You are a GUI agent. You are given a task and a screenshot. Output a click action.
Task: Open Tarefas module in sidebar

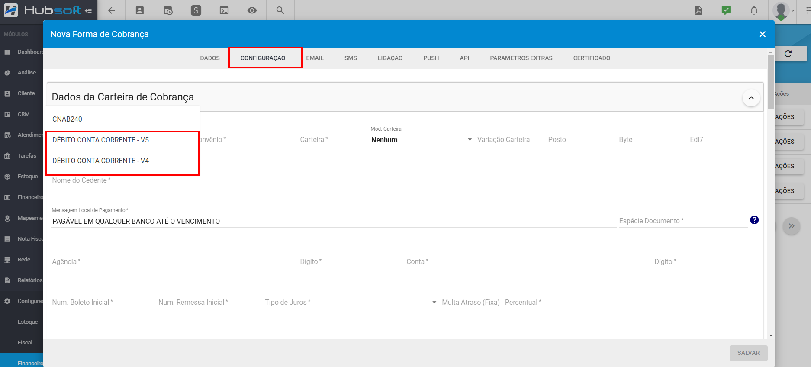[22, 156]
